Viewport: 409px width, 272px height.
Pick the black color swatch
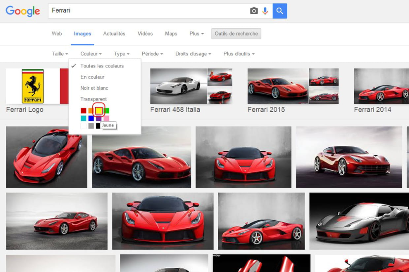(98, 126)
